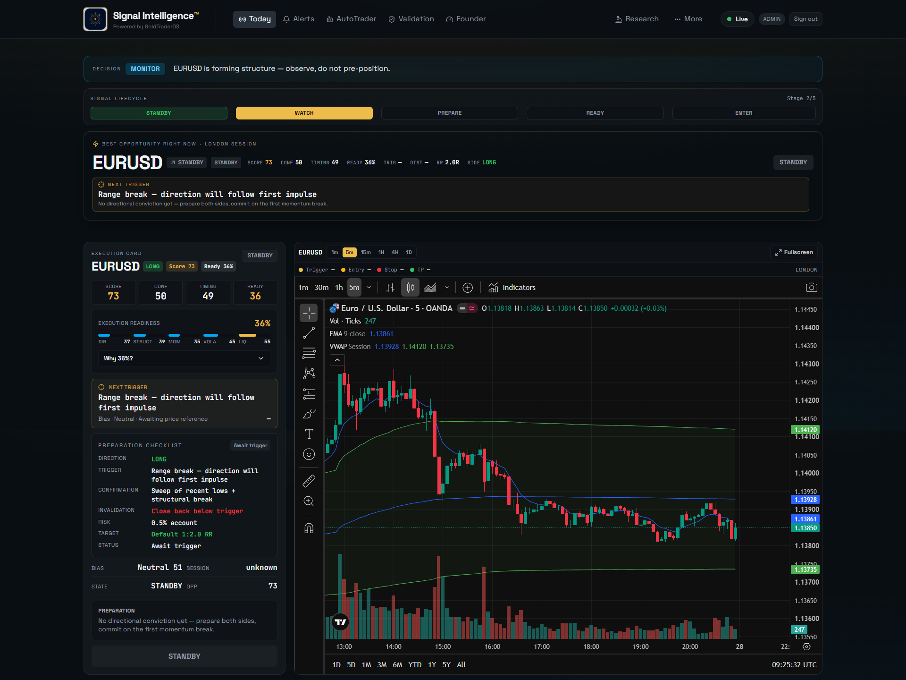Viewport: 906px width, 680px height.
Task: Select the brush drawing tool
Action: click(309, 414)
